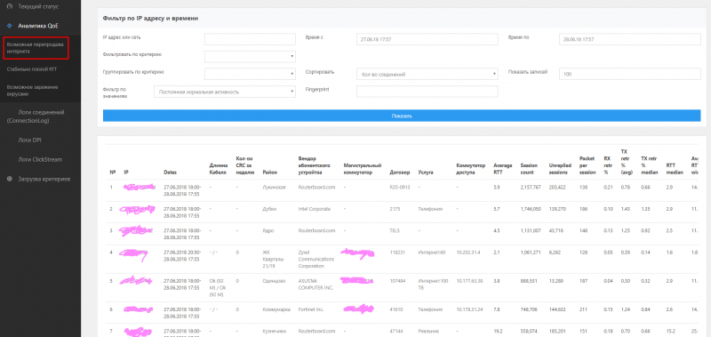Viewport: 711px width, 337px height.
Task: Click the Коммутатор доступа header
Action: tap(470, 169)
